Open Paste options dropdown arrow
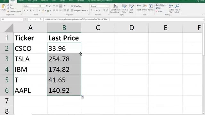205x115 pixels. click(4, 12)
